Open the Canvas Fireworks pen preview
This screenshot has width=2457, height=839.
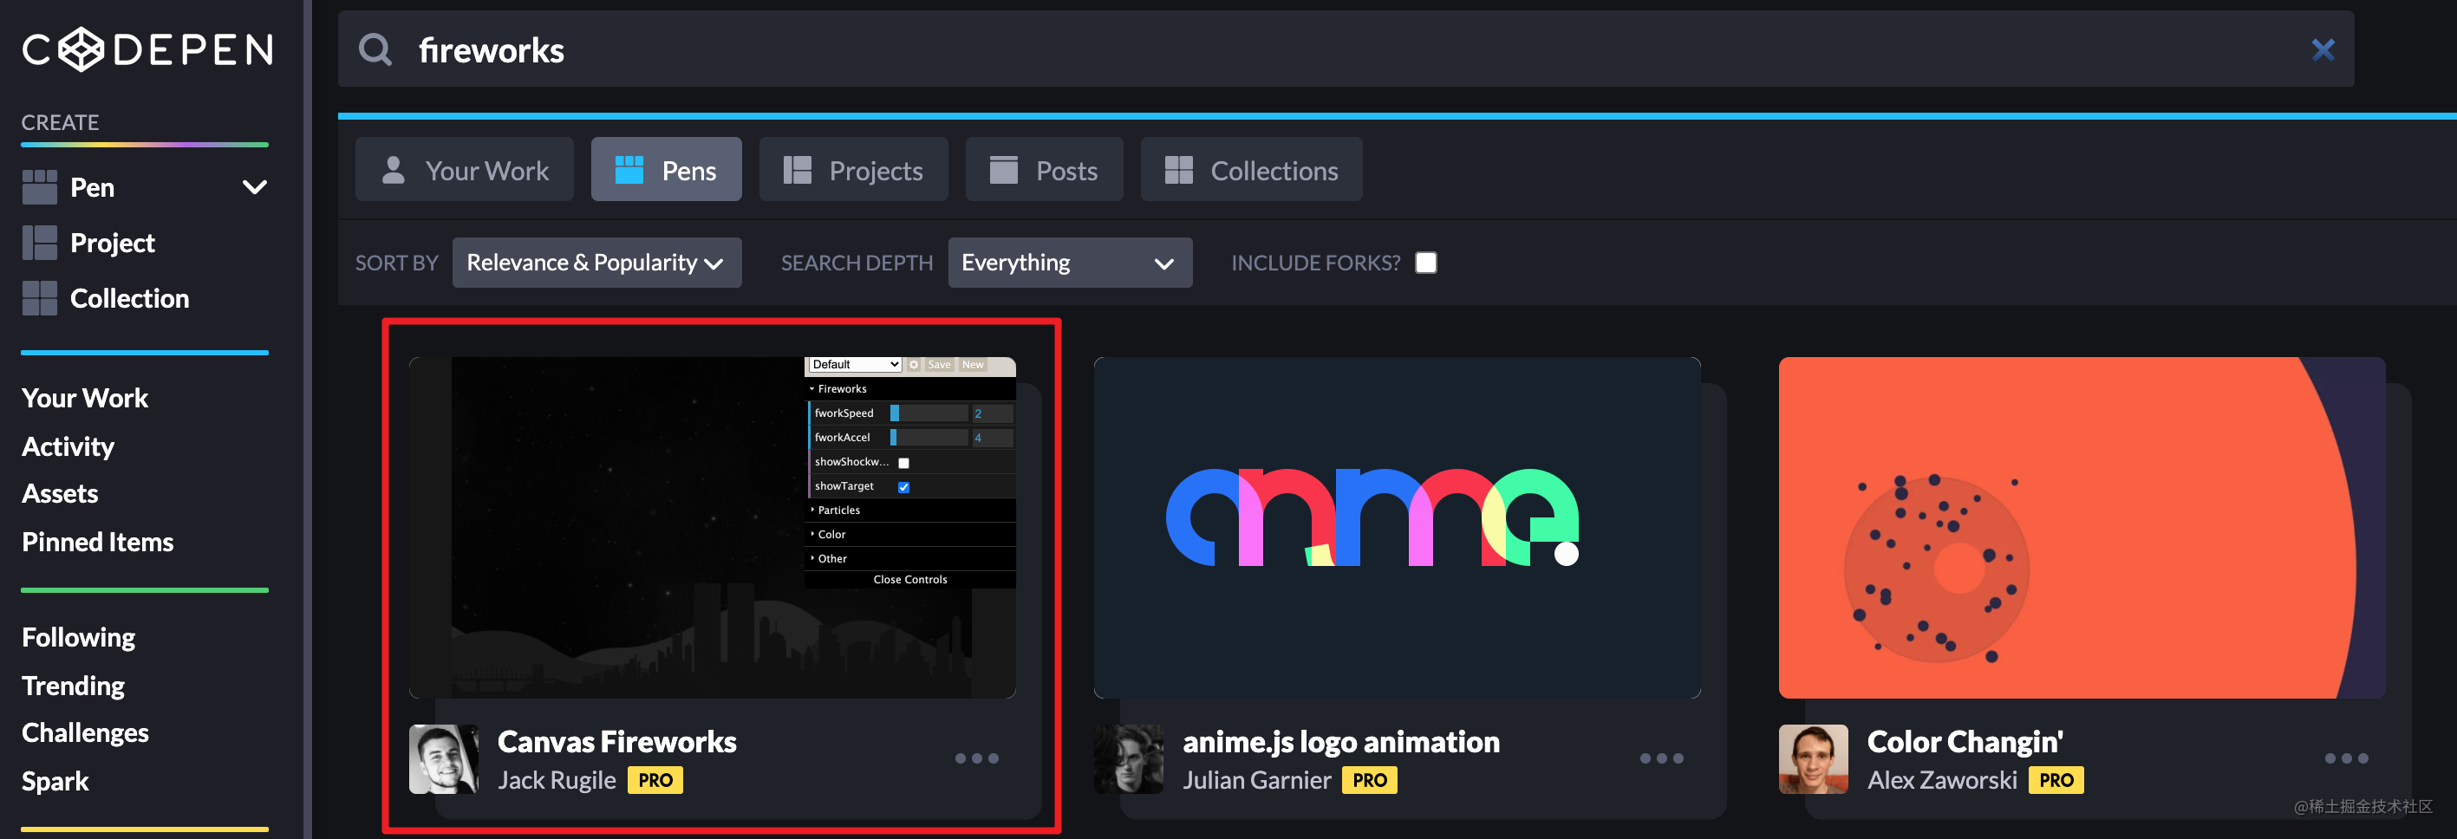pyautogui.click(x=713, y=527)
